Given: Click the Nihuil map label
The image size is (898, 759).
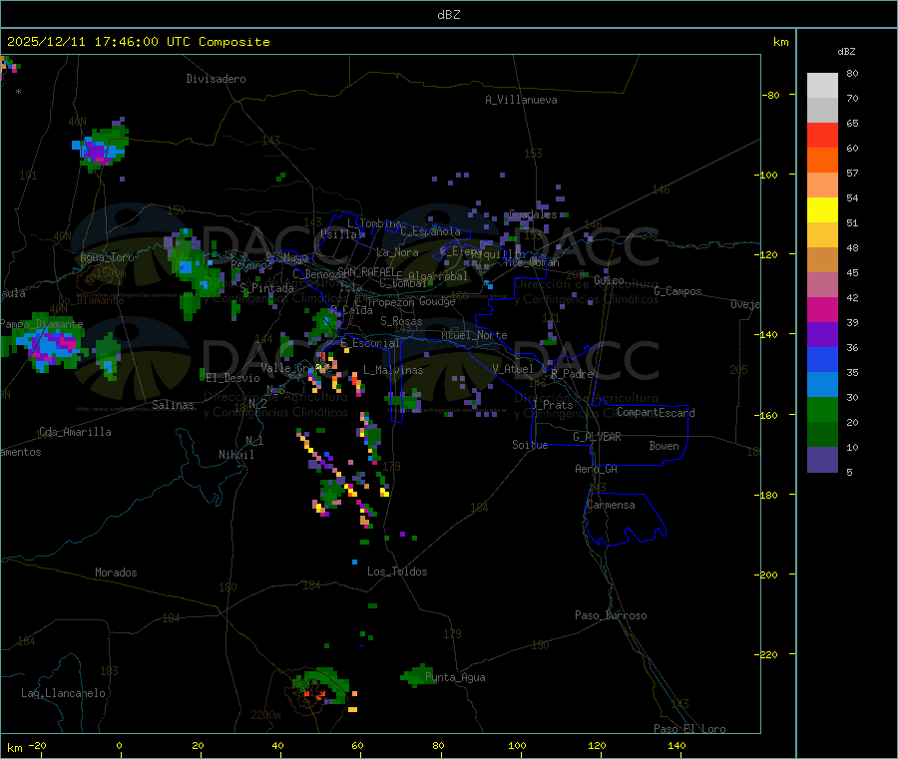Looking at the screenshot, I should click(x=236, y=455).
